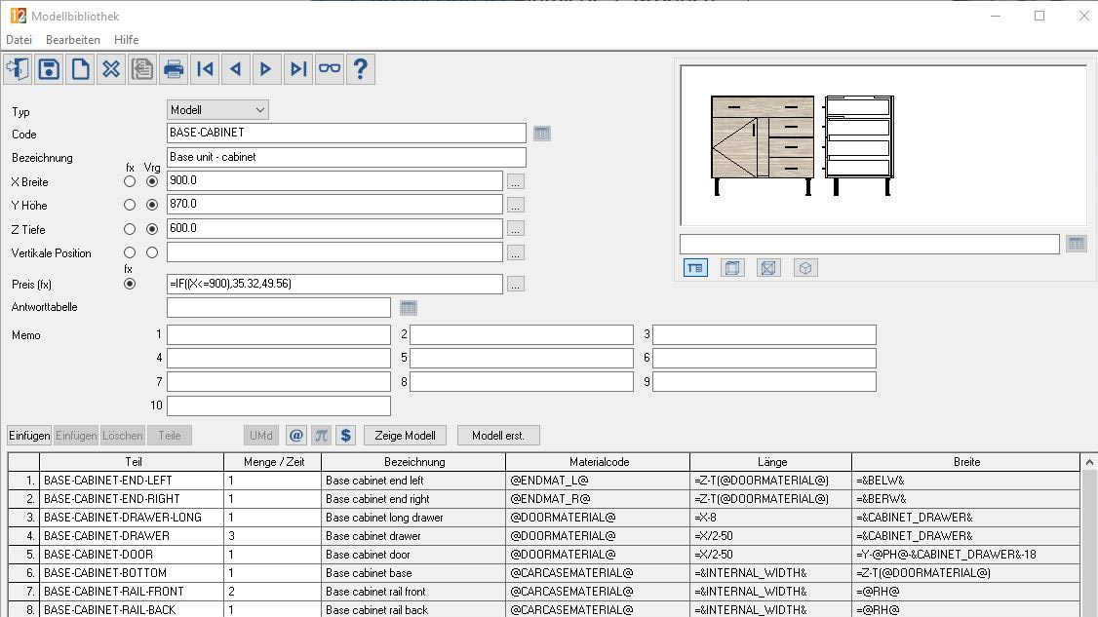Image resolution: width=1098 pixels, height=617 pixels.
Task: Click the save (floppy disk) toolbar icon
Action: click(x=50, y=69)
